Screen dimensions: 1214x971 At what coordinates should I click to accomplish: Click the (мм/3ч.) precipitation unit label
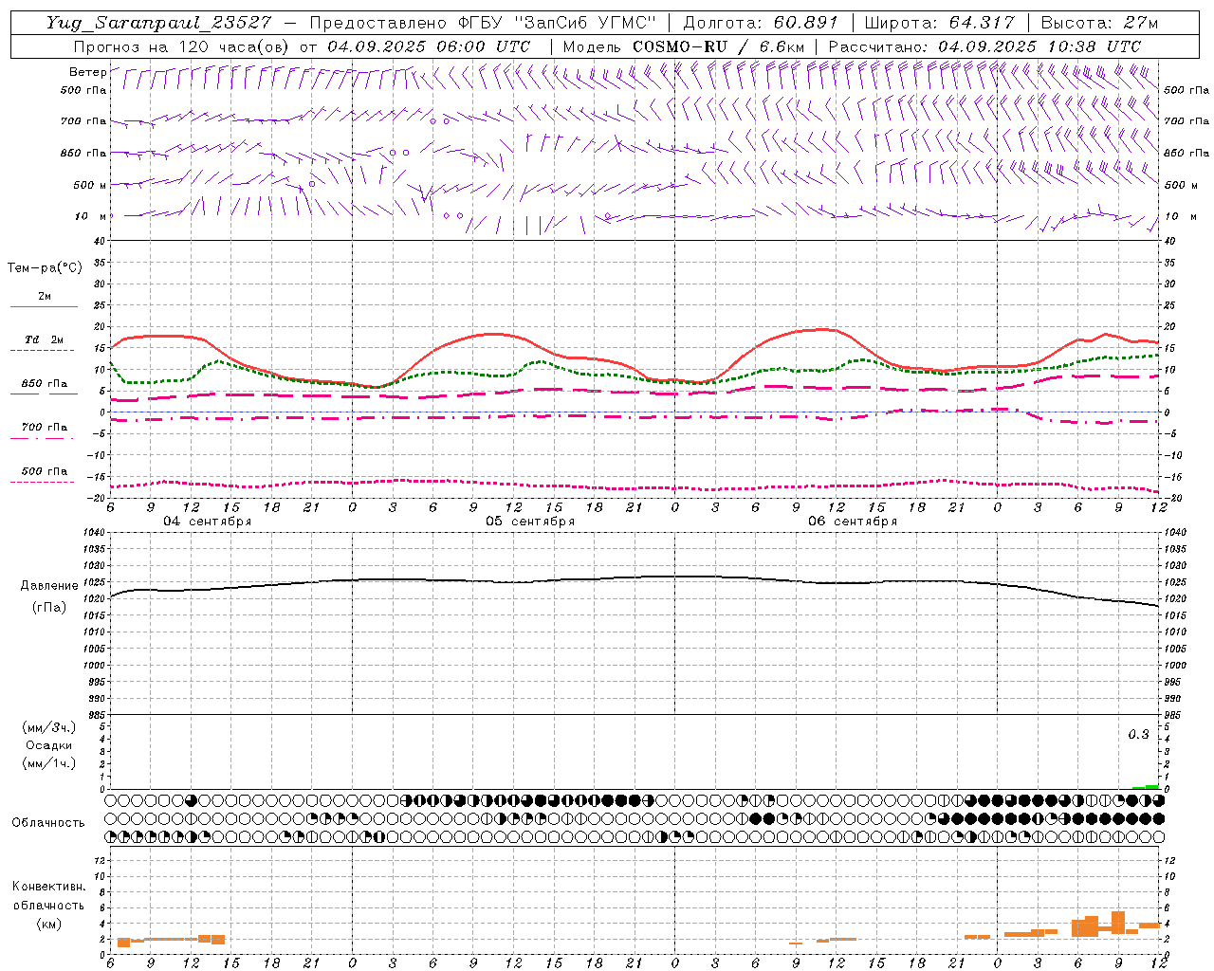click(49, 727)
